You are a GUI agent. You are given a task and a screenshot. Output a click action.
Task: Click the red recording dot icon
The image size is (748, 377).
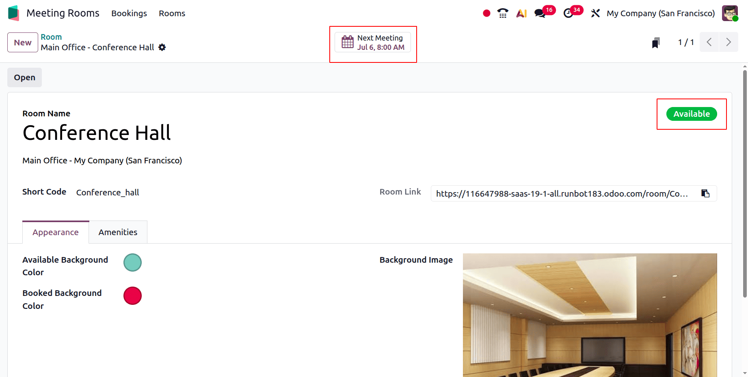[x=486, y=13]
